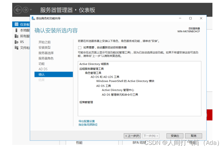This screenshot has width=224, height=149.
Task: Open the 本地服务器 local server icon
Action: pyautogui.click(x=16, y=30)
